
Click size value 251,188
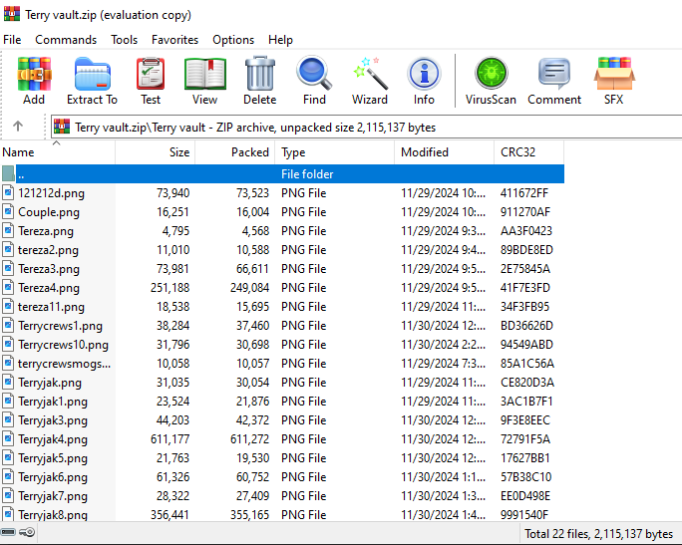(170, 288)
